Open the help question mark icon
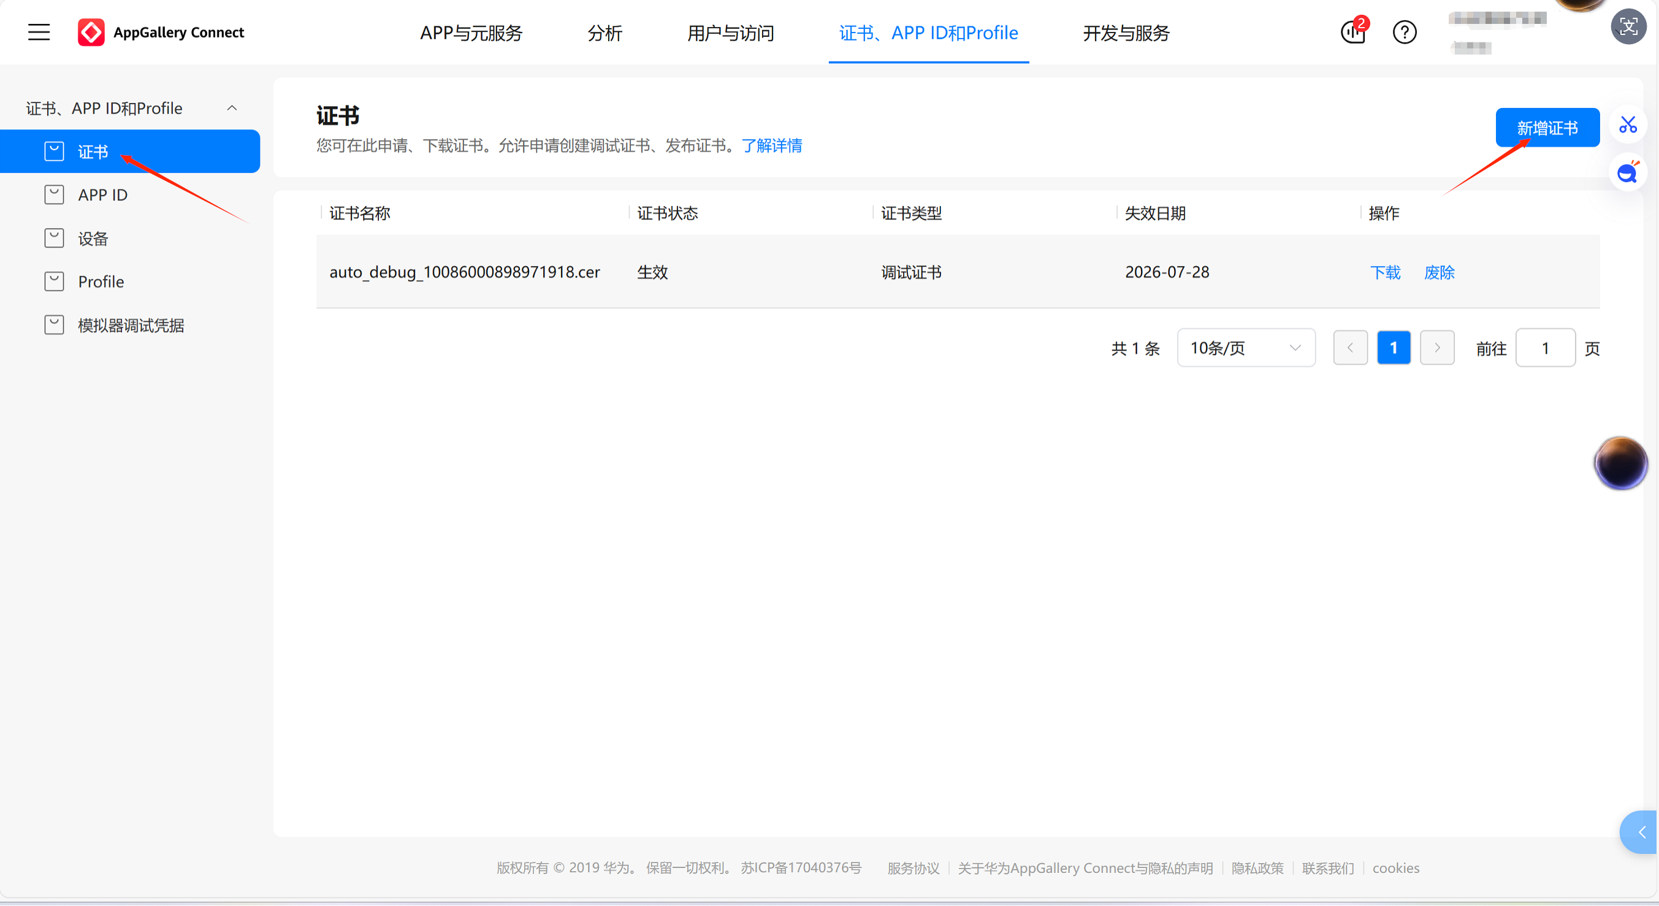1659x906 pixels. coord(1404,32)
